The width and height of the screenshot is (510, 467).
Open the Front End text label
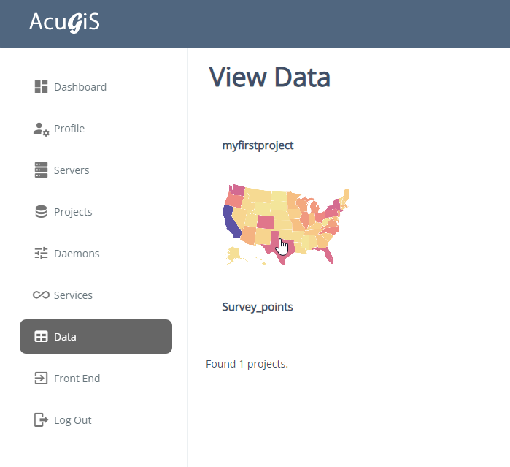click(77, 379)
